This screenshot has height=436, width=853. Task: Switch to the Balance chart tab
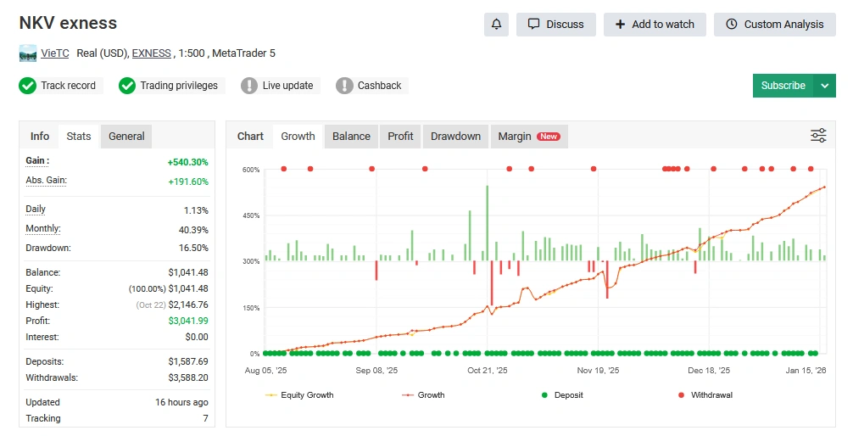click(351, 137)
